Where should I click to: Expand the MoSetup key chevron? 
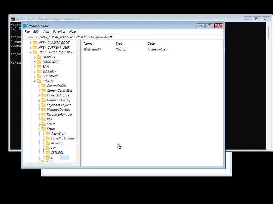(x=43, y=143)
